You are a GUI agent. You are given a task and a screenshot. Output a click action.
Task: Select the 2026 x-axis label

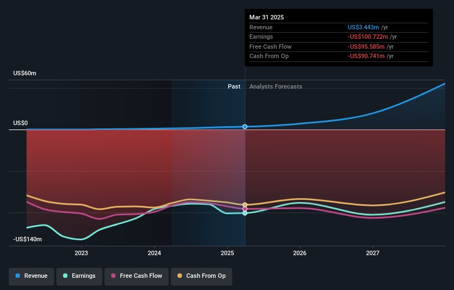click(x=300, y=253)
